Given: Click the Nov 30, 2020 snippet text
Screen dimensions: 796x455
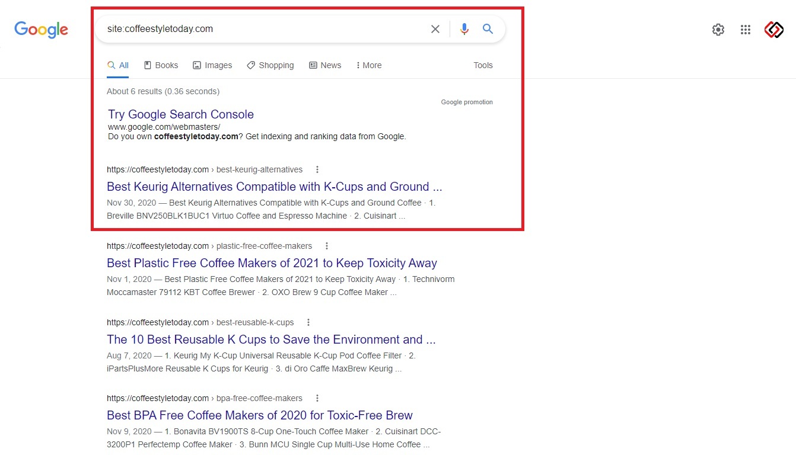Looking at the screenshot, I should [272, 209].
